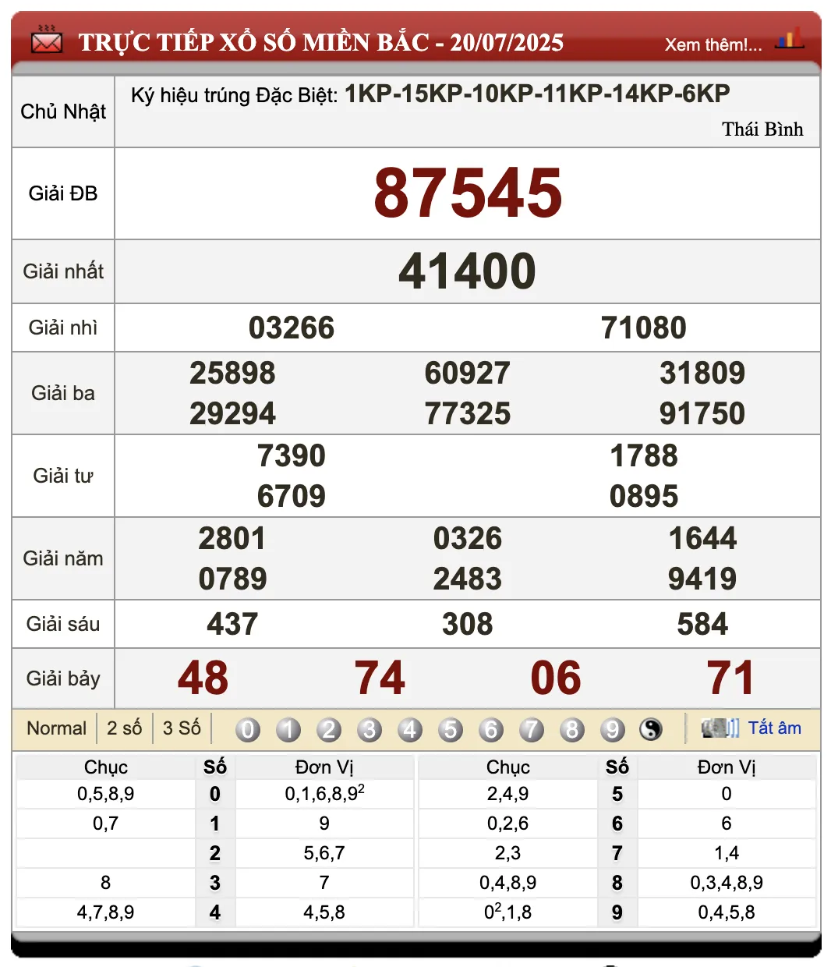Open the bar chart statistics icon
This screenshot has height=967, width=831.
coord(789,39)
